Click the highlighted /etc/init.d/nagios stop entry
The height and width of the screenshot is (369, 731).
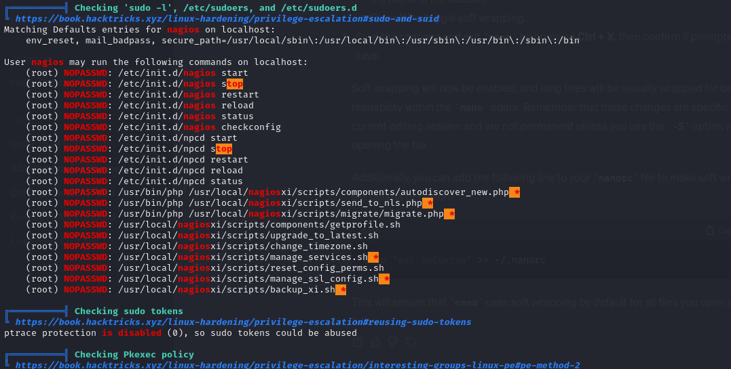[134, 84]
